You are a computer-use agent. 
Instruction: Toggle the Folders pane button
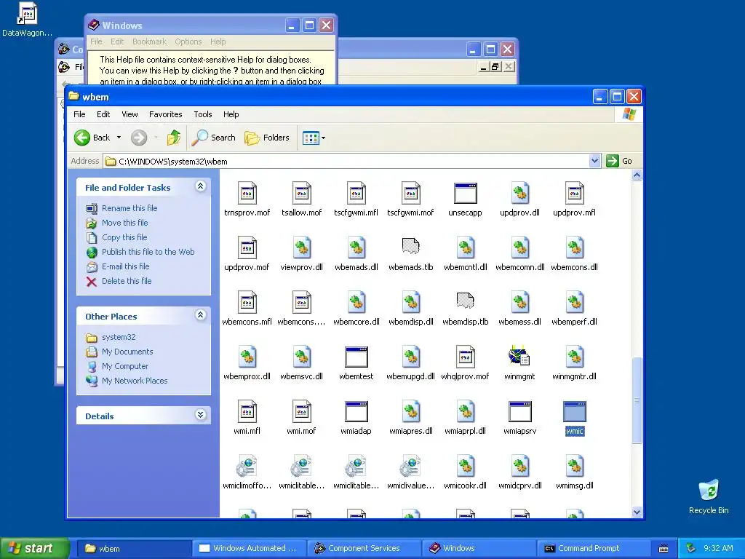click(x=266, y=138)
